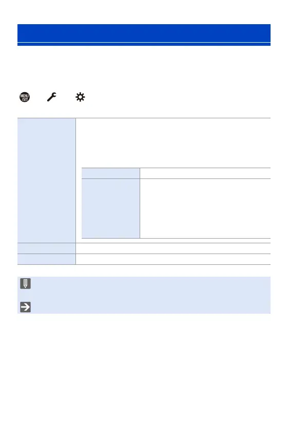The width and height of the screenshot is (288, 432).
Task: Select the tall first-row label cell
Action: [47, 181]
